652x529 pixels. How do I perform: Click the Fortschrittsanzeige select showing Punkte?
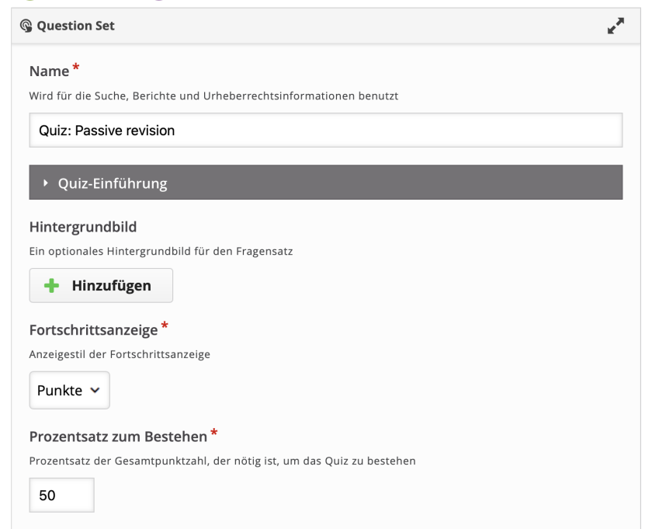click(69, 390)
